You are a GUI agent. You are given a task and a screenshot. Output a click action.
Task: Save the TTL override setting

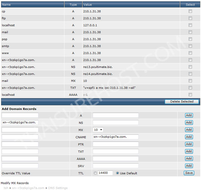click(189, 173)
